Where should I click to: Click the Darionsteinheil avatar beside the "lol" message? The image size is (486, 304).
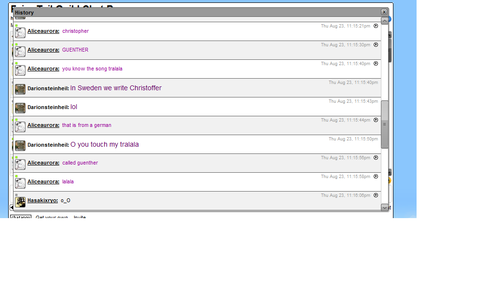[20, 108]
